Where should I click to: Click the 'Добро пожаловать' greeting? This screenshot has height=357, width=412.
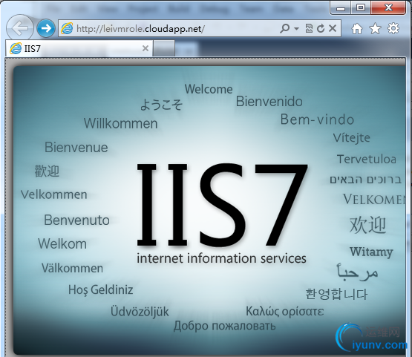[225, 326]
